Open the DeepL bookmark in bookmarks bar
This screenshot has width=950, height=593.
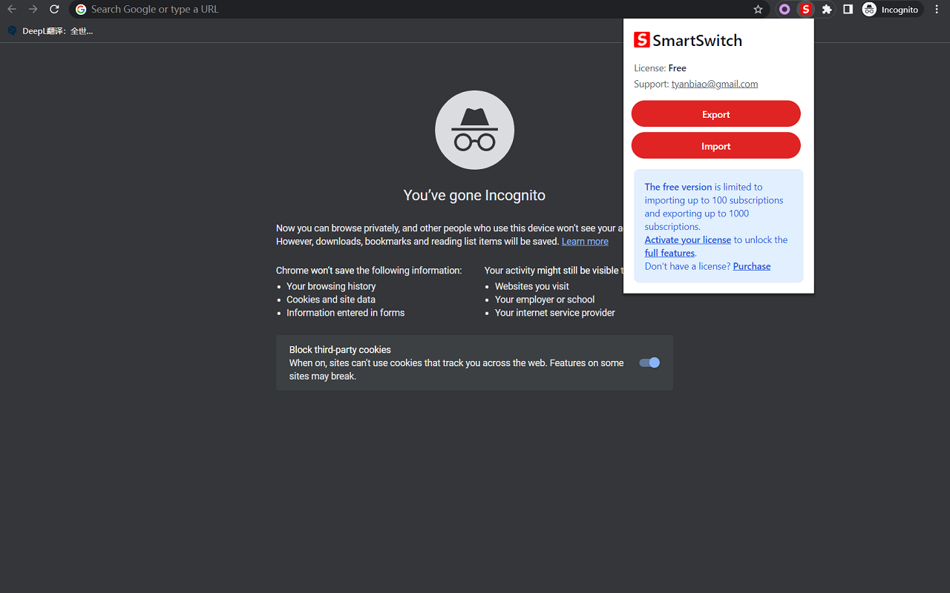click(50, 31)
